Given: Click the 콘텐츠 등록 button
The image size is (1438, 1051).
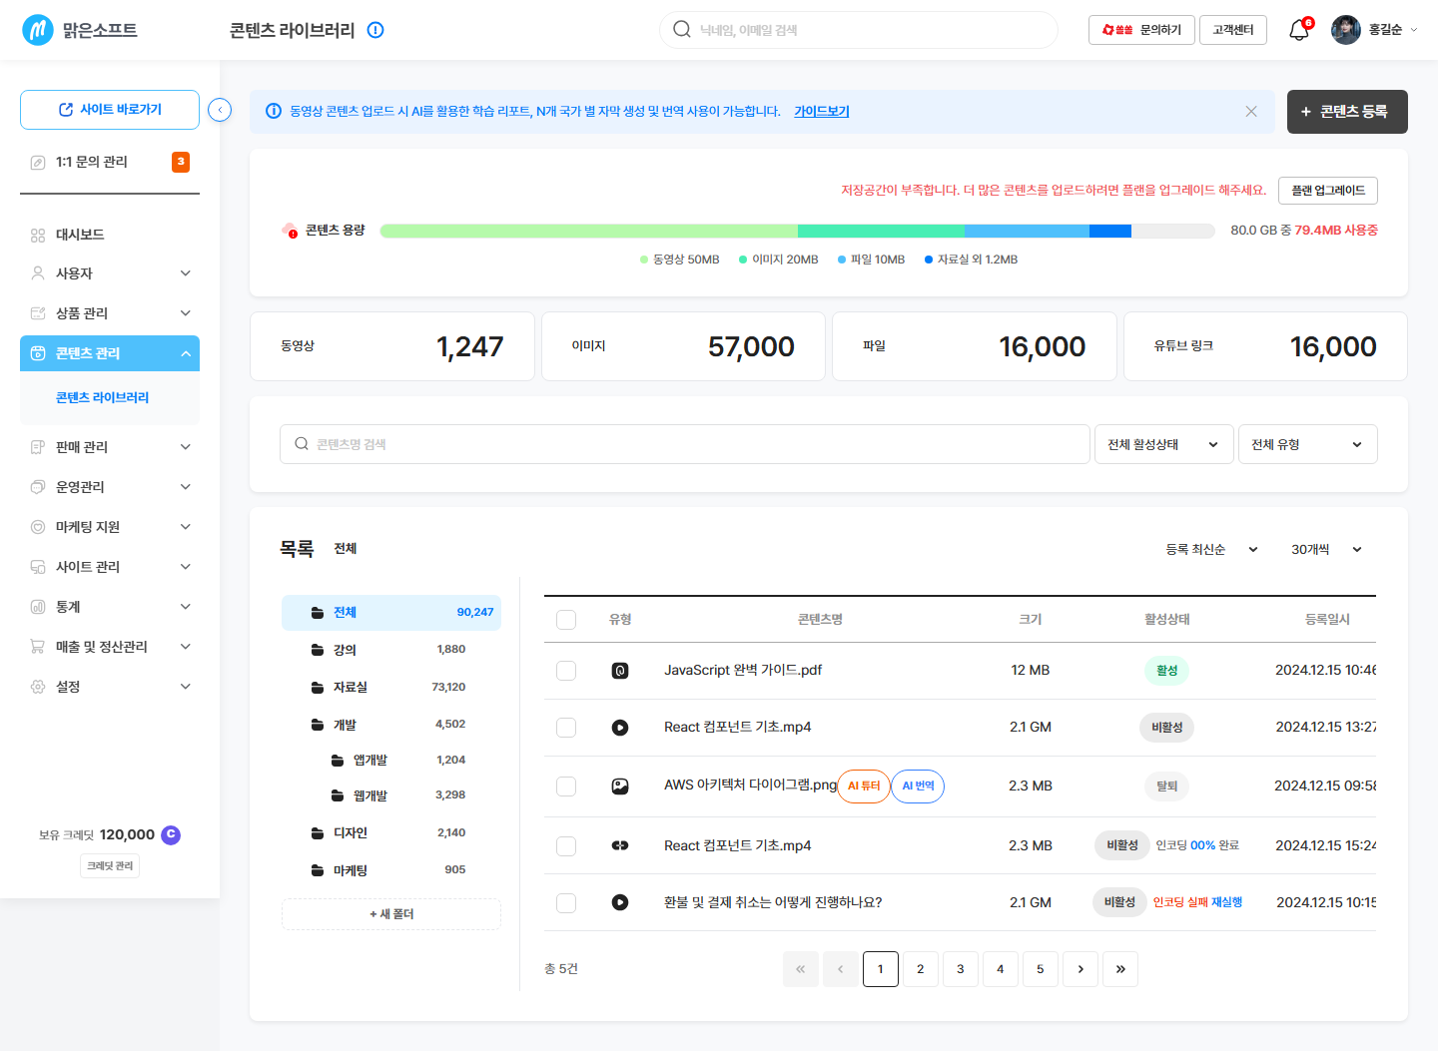Looking at the screenshot, I should [x=1347, y=112].
